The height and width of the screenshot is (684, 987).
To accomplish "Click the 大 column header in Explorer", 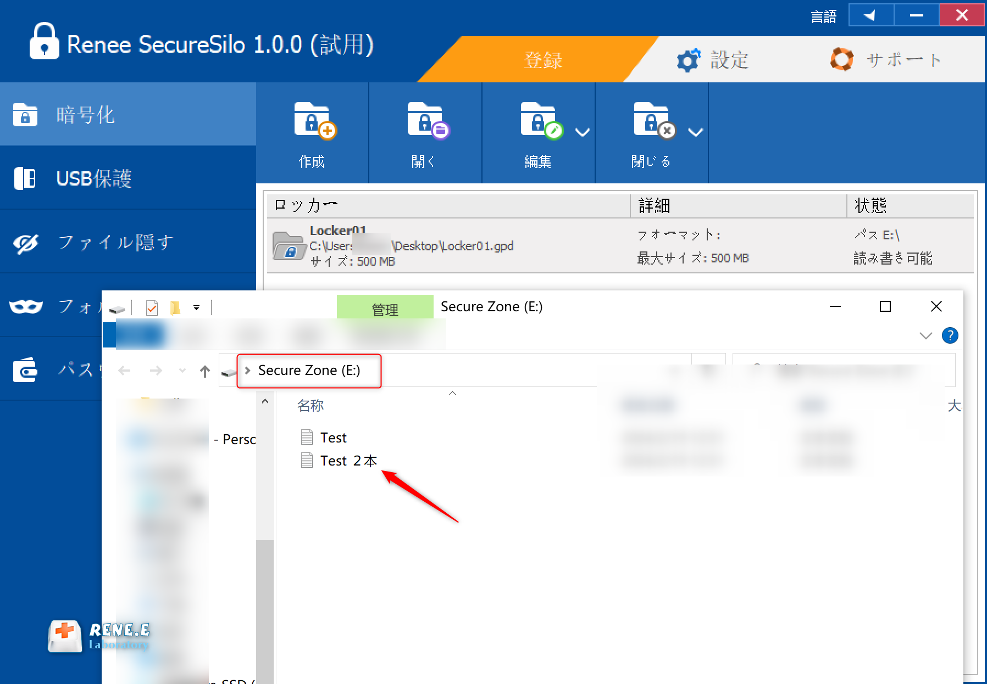I will point(954,406).
